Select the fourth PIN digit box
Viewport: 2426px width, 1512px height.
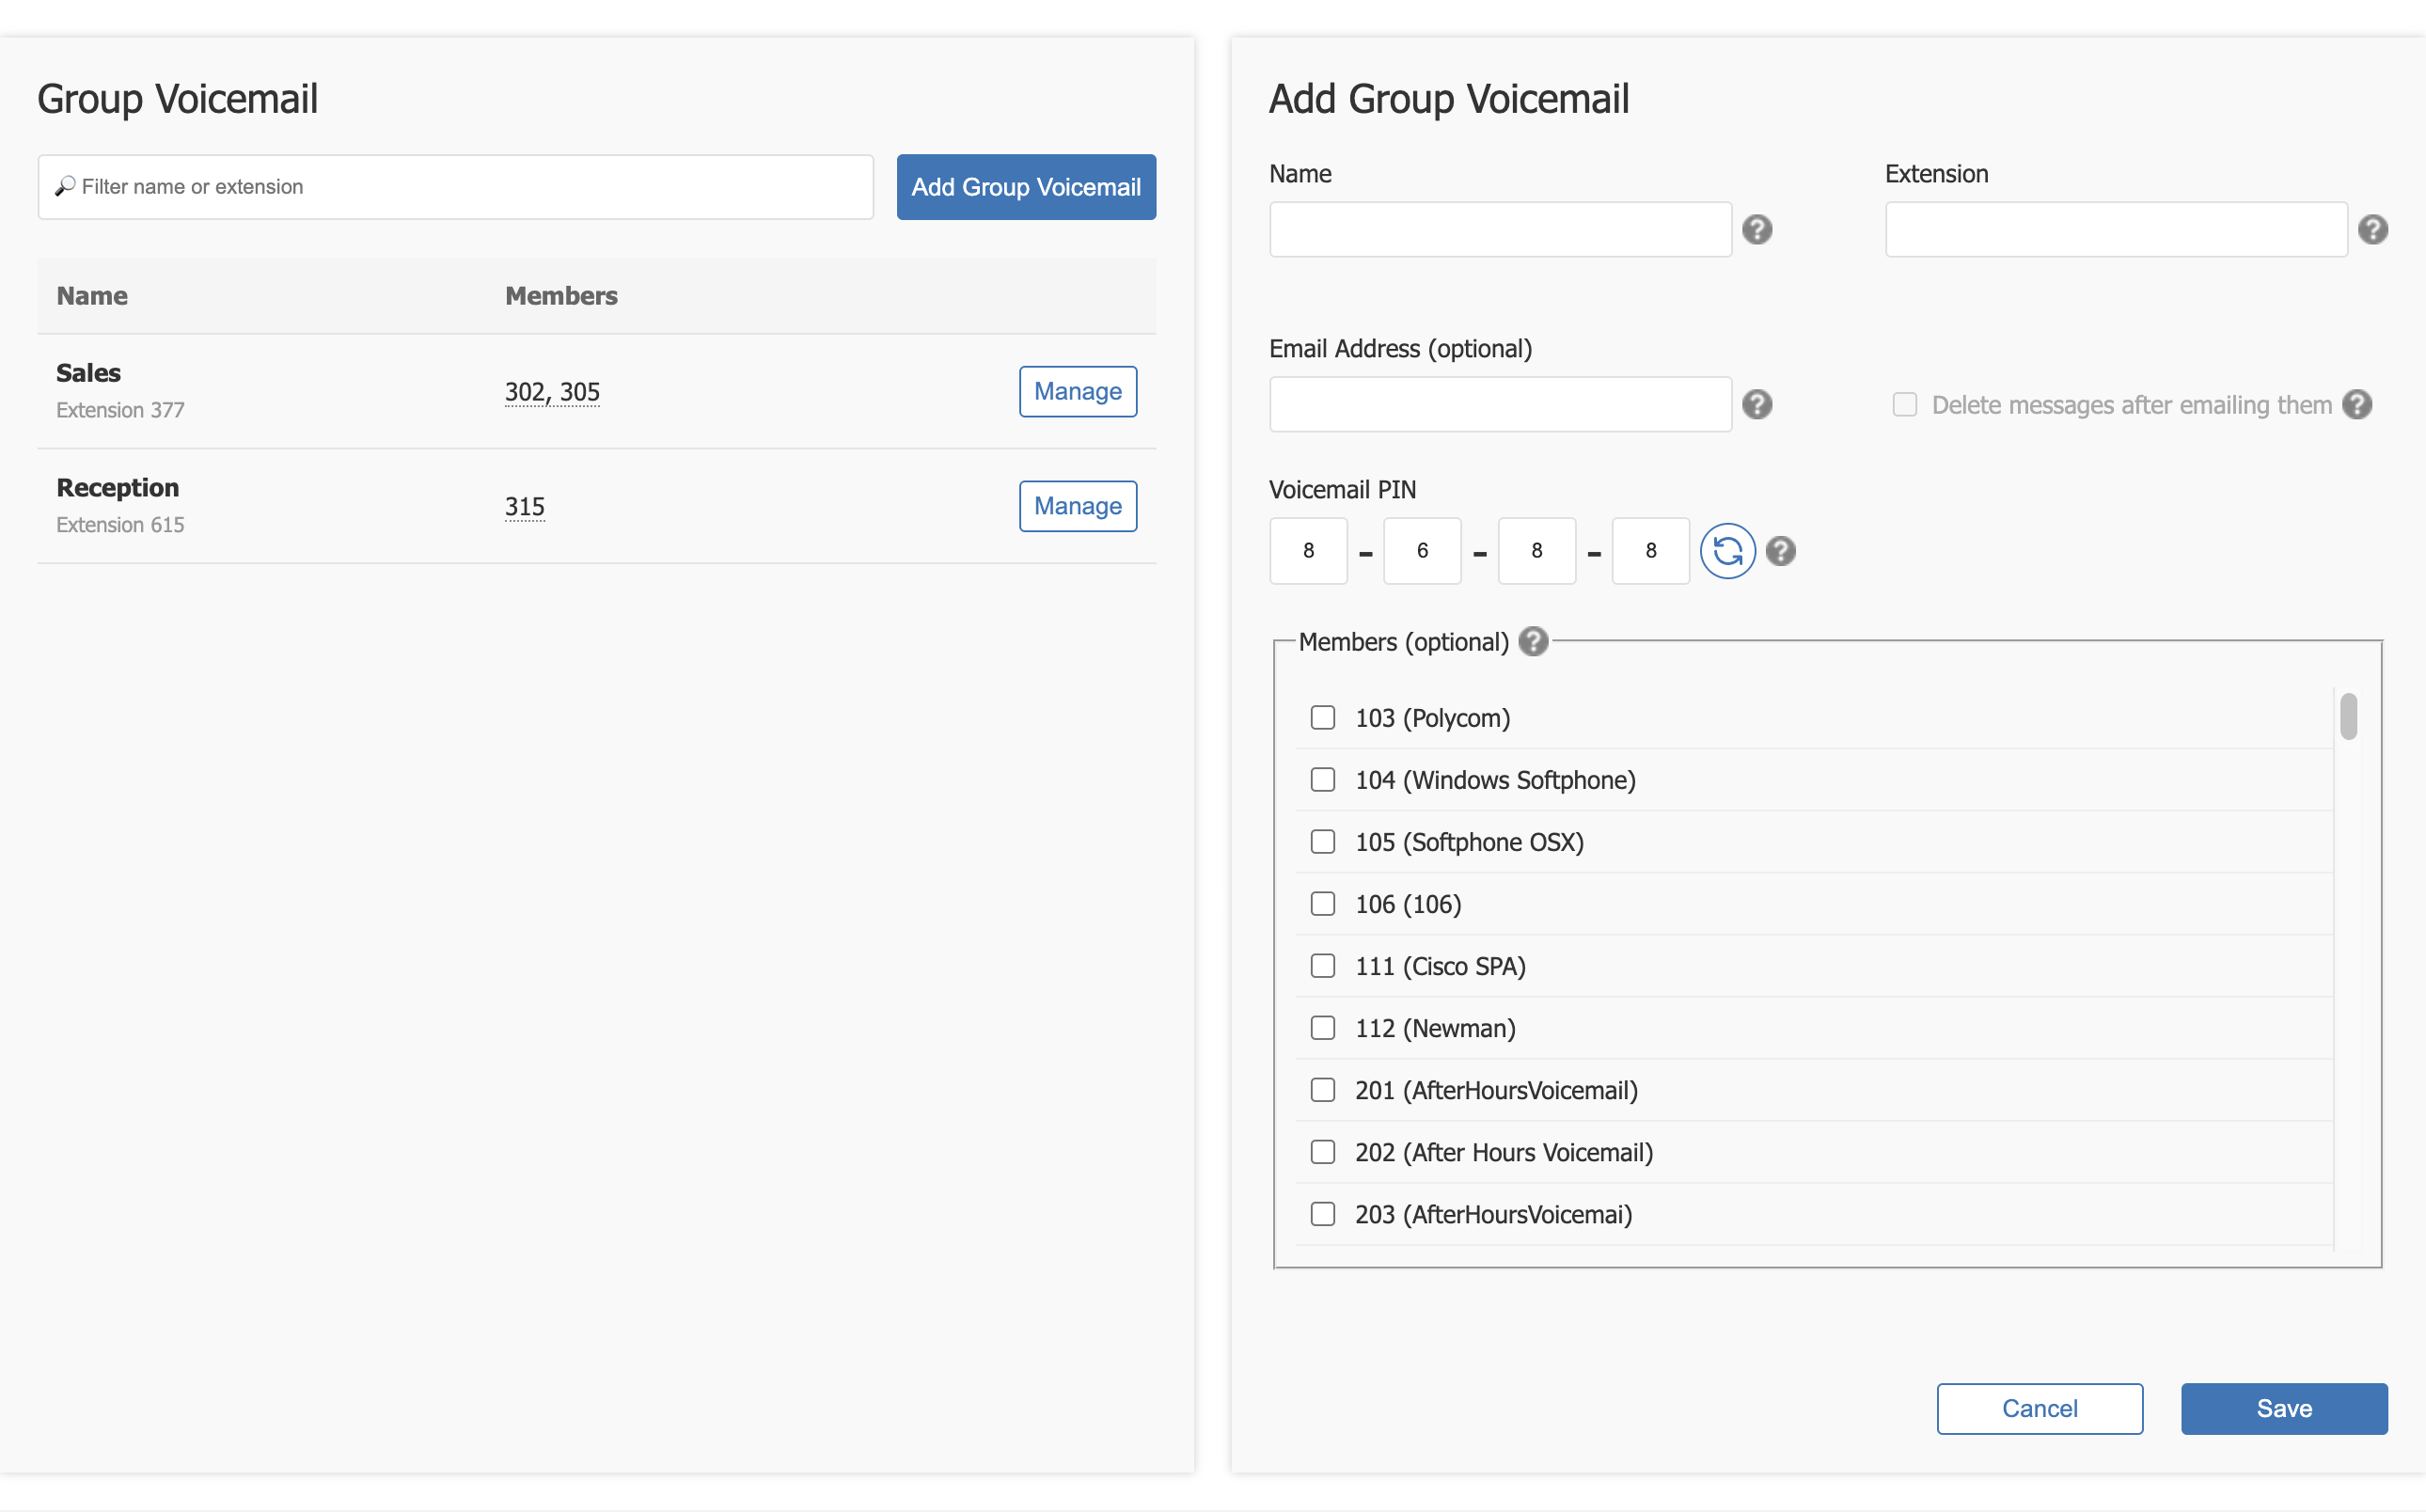pyautogui.click(x=1651, y=551)
